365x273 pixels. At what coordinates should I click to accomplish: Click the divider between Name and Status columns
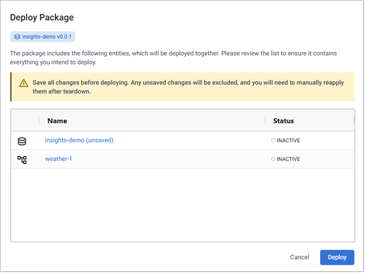click(x=266, y=121)
